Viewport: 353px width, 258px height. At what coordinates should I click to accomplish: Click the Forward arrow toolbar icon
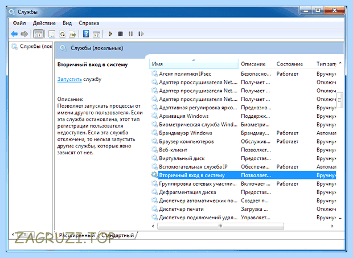(24, 34)
